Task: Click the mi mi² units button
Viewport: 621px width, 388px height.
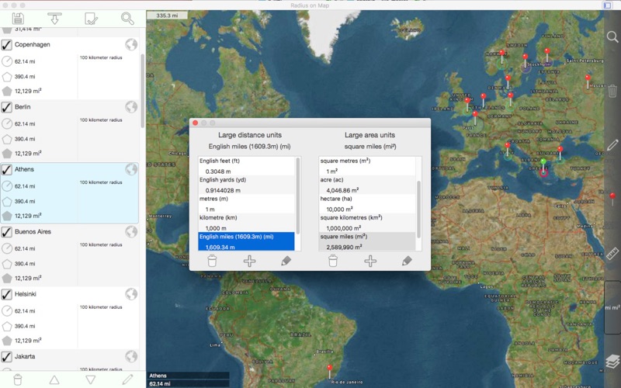Action: (x=612, y=307)
